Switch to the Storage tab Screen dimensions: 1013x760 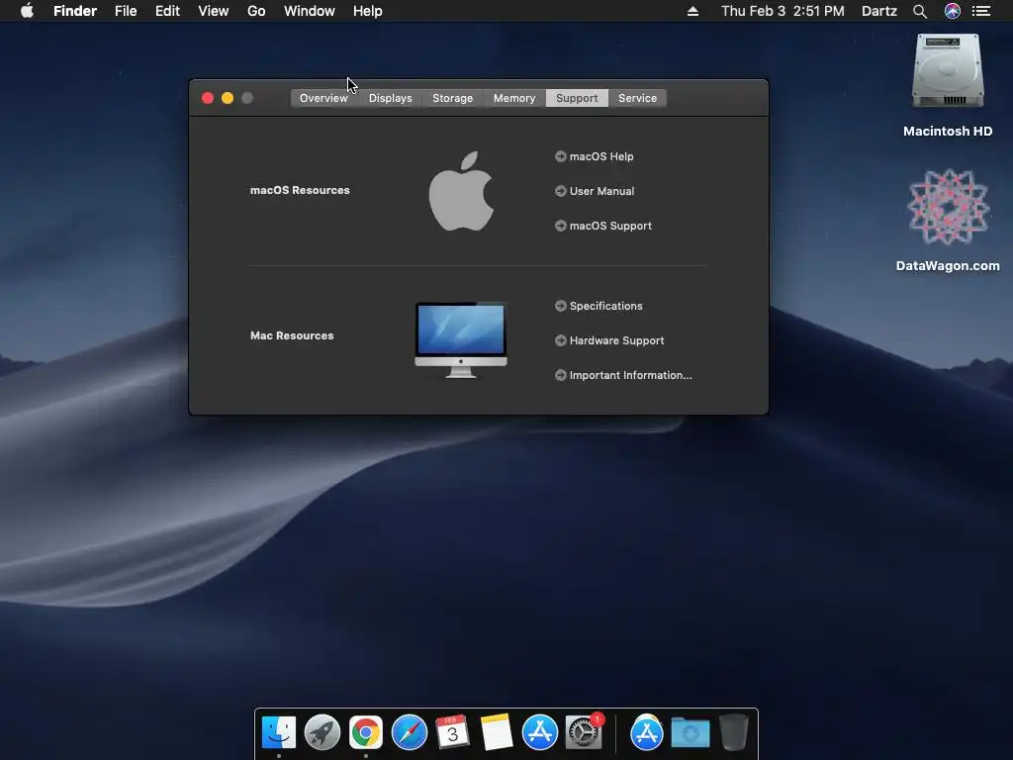pyautogui.click(x=452, y=98)
